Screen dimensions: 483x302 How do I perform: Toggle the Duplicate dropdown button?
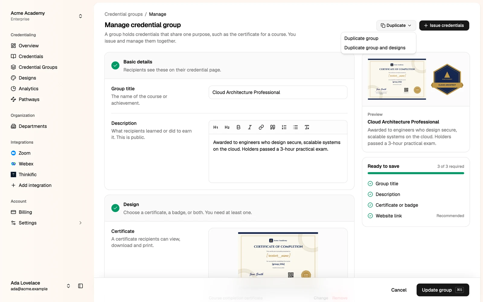tap(396, 25)
